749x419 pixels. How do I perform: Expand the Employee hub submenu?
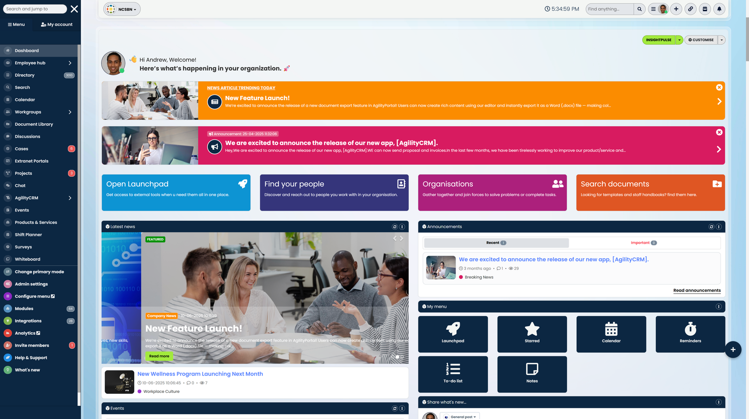point(70,63)
